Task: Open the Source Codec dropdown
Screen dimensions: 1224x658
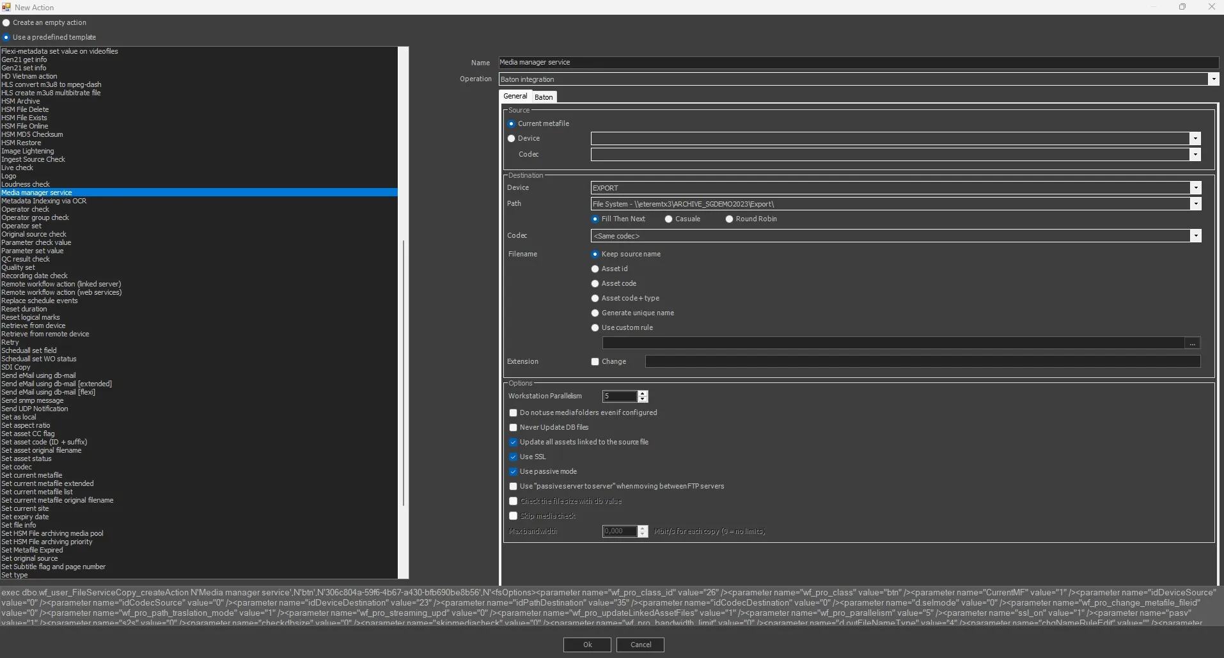Action: [1195, 155]
